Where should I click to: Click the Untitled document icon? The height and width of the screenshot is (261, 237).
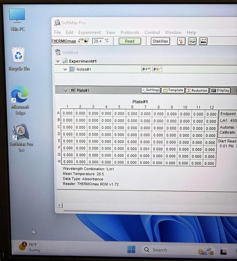coord(58,52)
